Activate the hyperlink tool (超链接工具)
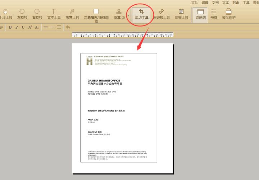This screenshot has height=180, width=259. (x=162, y=14)
